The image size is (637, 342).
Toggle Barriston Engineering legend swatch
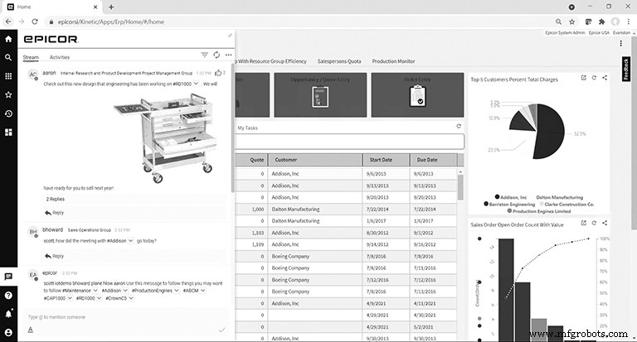[x=486, y=204]
